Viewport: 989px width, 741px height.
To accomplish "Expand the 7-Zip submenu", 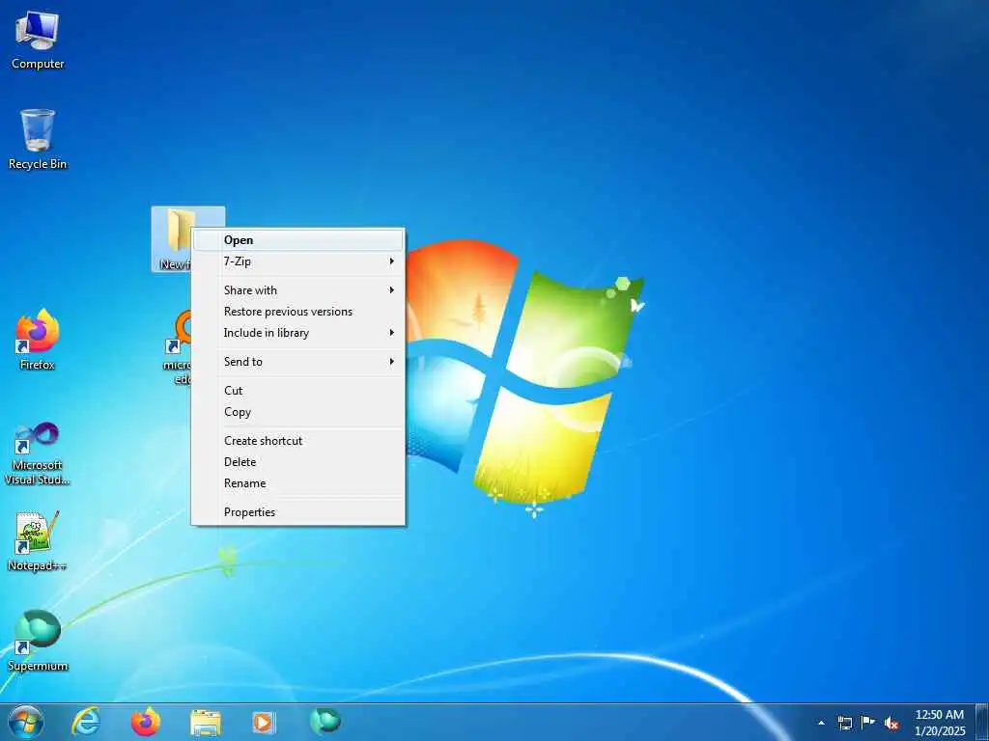I will pos(297,261).
